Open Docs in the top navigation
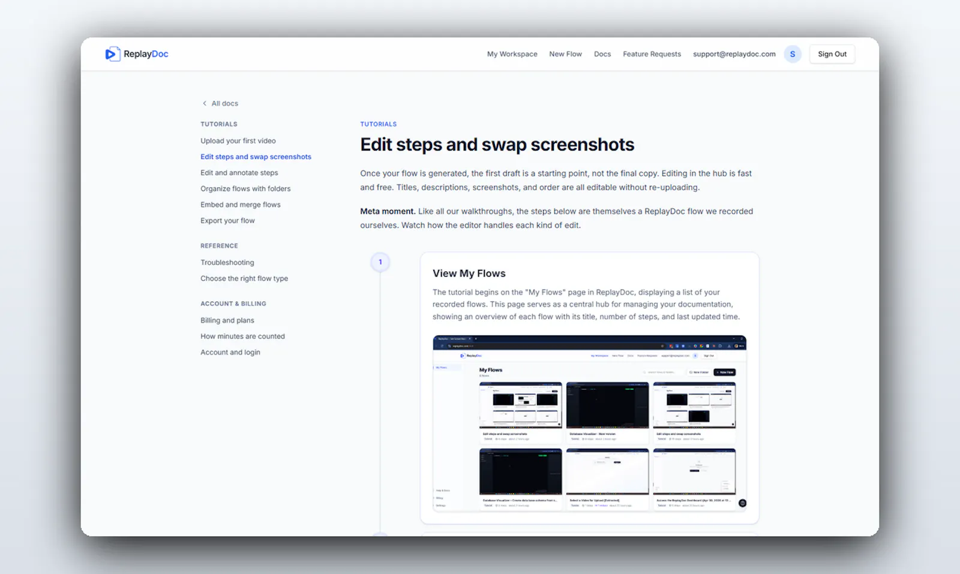Viewport: 960px width, 574px height. tap(602, 54)
